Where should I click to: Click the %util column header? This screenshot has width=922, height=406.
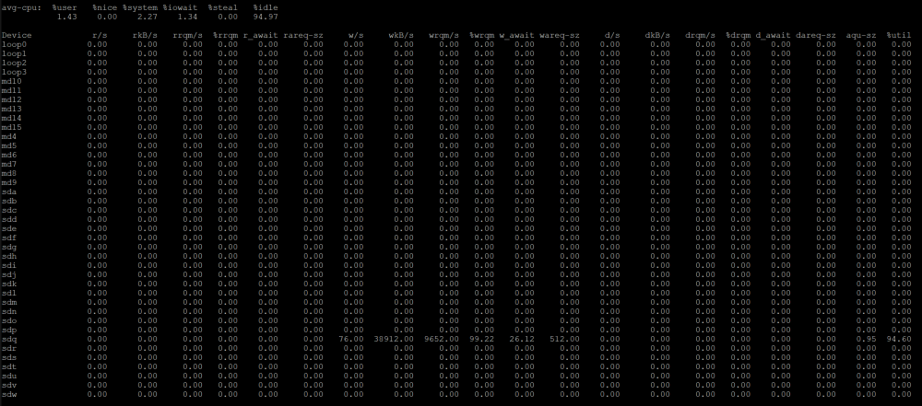(898, 35)
